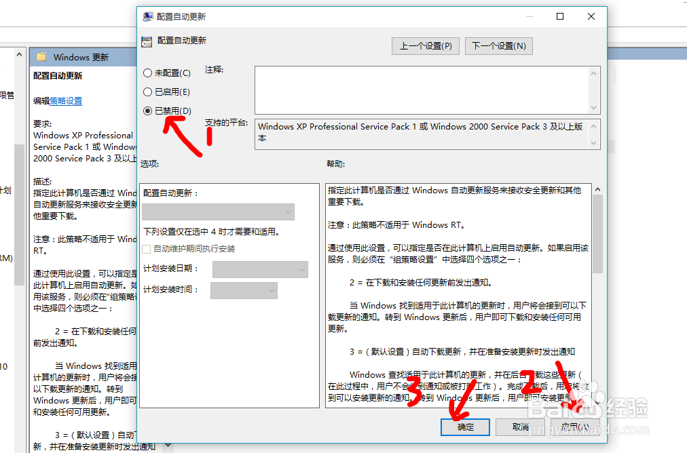Open the 计划安装时间 dropdown
Viewport: 687px width, 453px height.
click(x=244, y=291)
